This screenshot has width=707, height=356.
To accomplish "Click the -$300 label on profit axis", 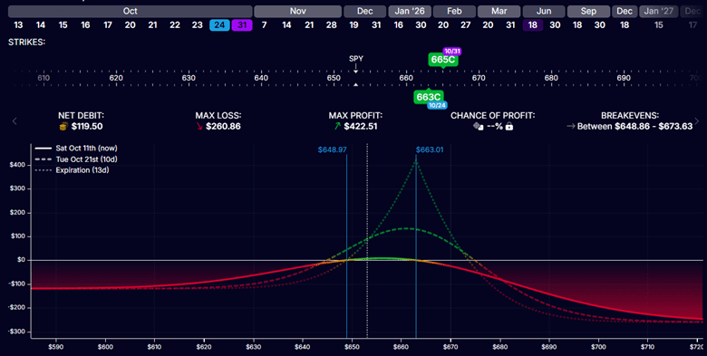I will click(15, 332).
